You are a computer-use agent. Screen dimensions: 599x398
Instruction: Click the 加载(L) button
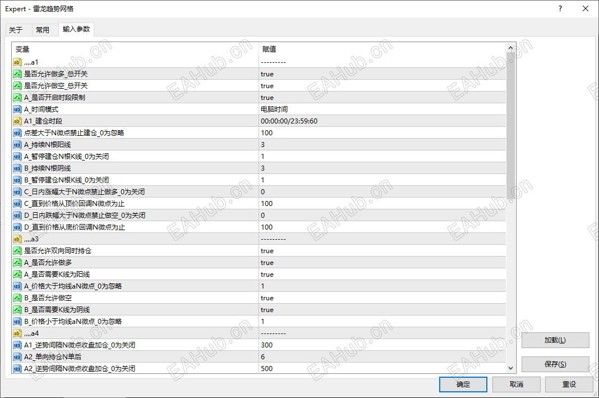[555, 340]
